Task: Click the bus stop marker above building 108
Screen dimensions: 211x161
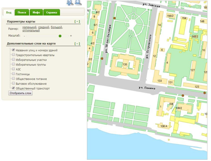Action: (x=183, y=95)
